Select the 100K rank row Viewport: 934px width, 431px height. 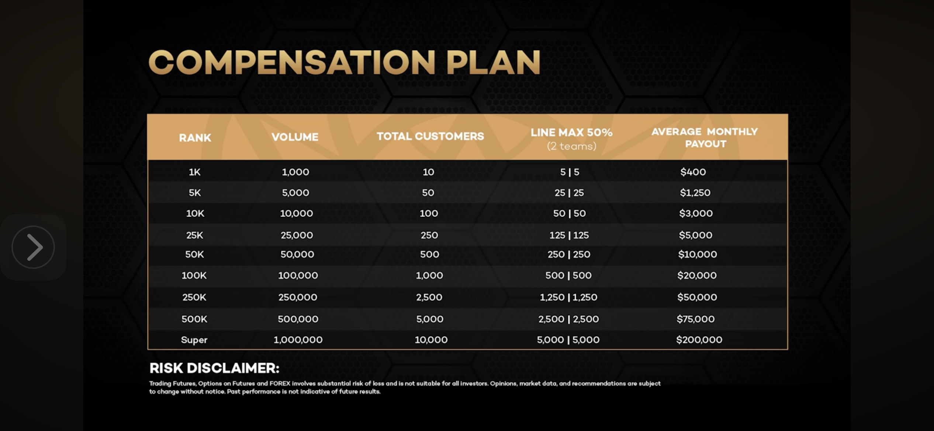(194, 275)
